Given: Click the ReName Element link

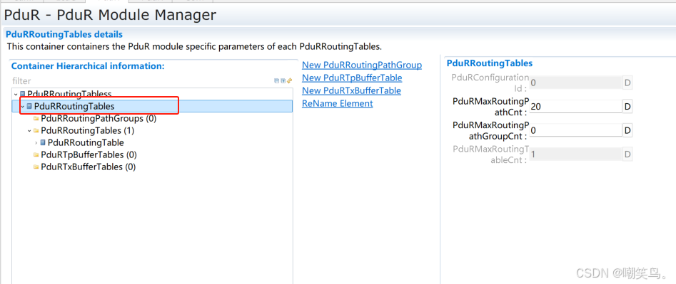Looking at the screenshot, I should 337,103.
